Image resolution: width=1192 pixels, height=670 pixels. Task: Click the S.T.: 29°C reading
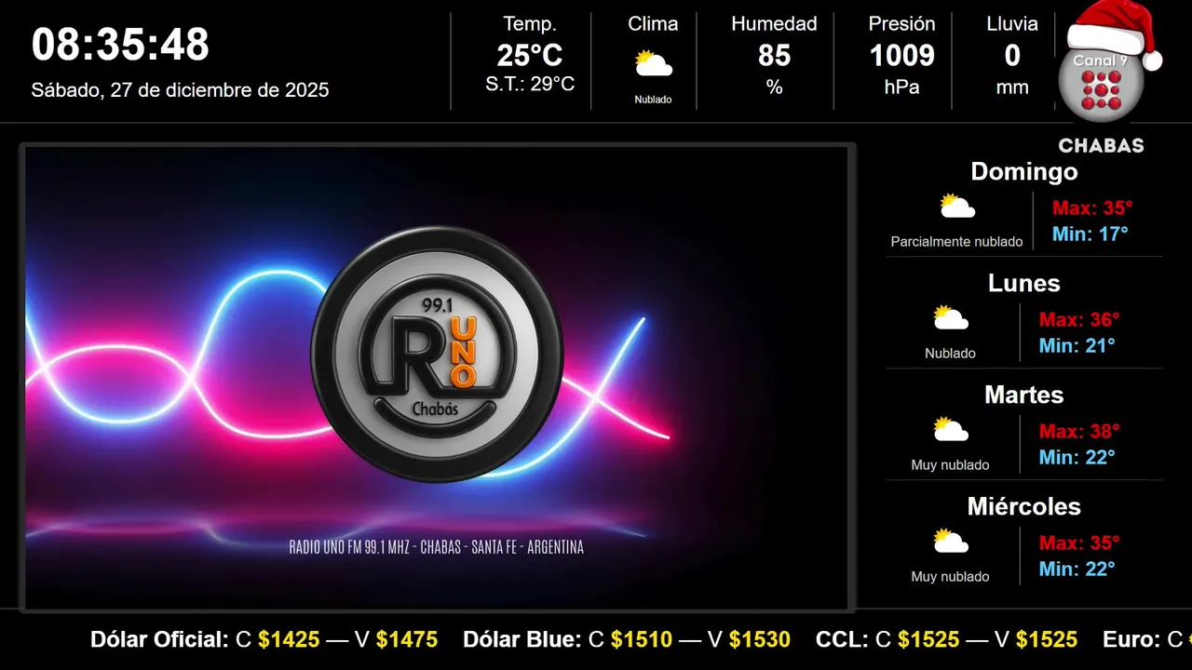coord(530,84)
